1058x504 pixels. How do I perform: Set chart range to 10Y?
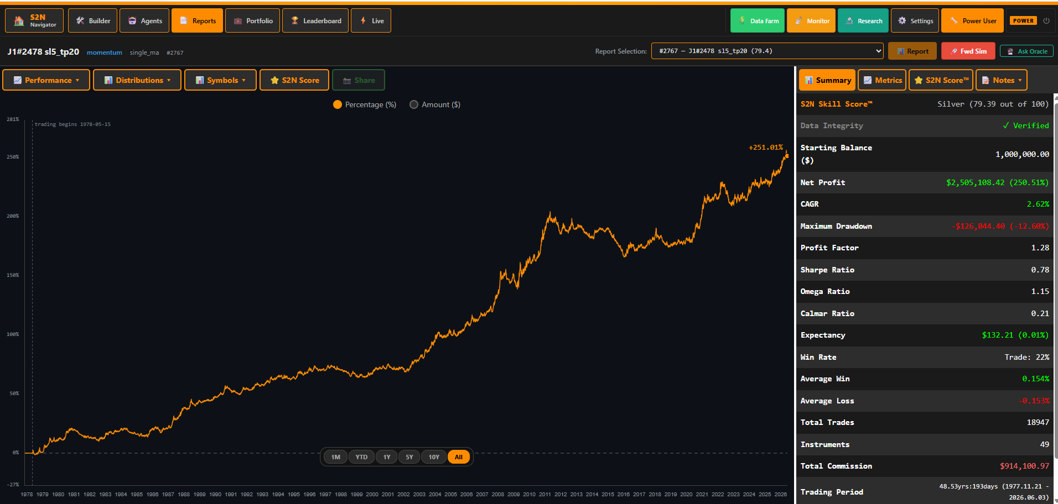pyautogui.click(x=434, y=457)
